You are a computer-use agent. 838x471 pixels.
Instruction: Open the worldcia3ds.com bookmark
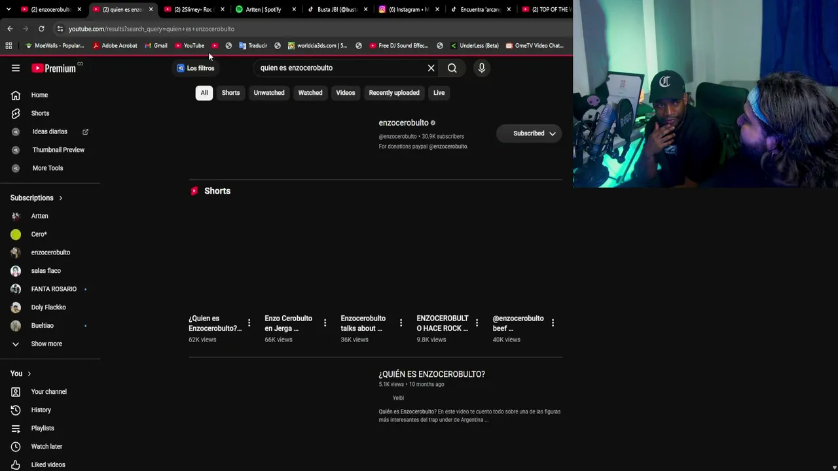point(318,46)
